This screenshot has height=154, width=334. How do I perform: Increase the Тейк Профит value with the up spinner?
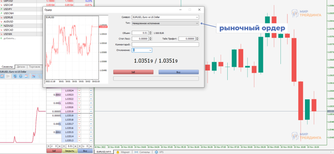(x=197, y=38)
